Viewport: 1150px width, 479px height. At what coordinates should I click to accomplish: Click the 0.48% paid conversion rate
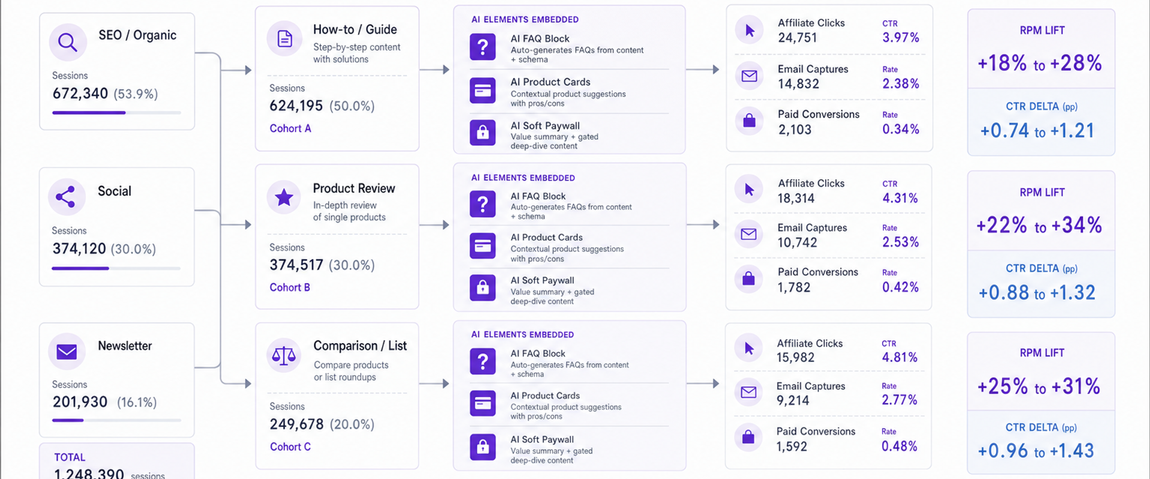coord(900,446)
